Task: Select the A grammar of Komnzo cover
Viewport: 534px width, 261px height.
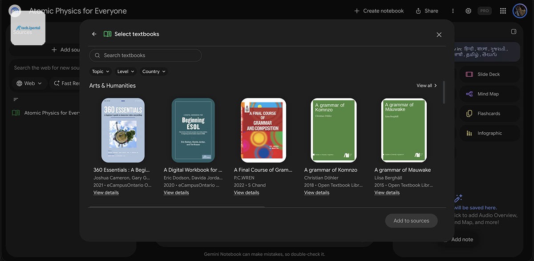Action: [334, 130]
